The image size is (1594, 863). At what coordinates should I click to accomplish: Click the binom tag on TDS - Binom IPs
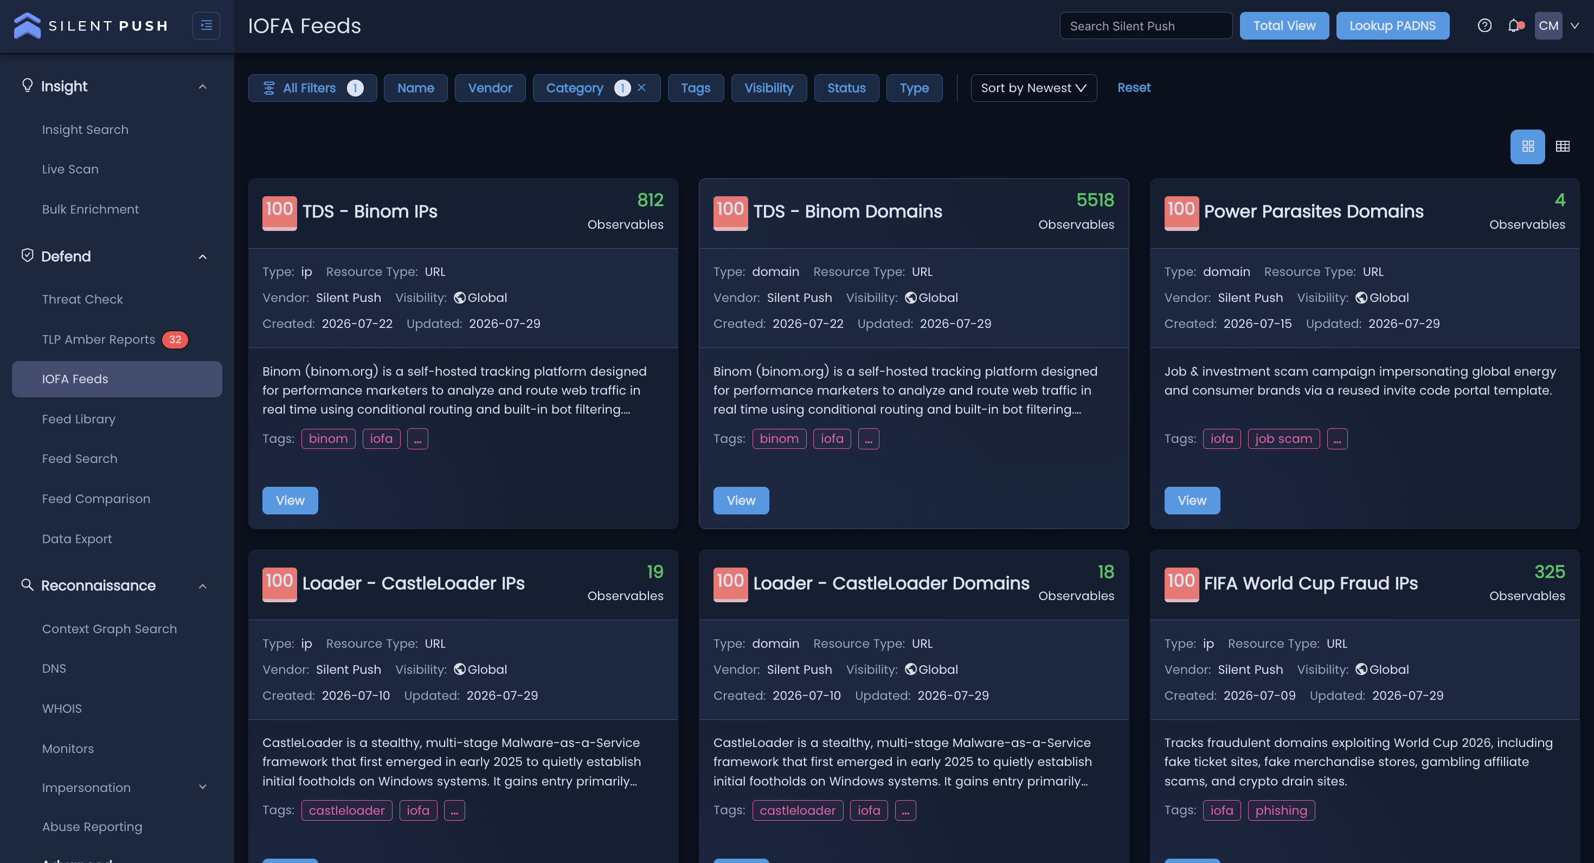(328, 439)
